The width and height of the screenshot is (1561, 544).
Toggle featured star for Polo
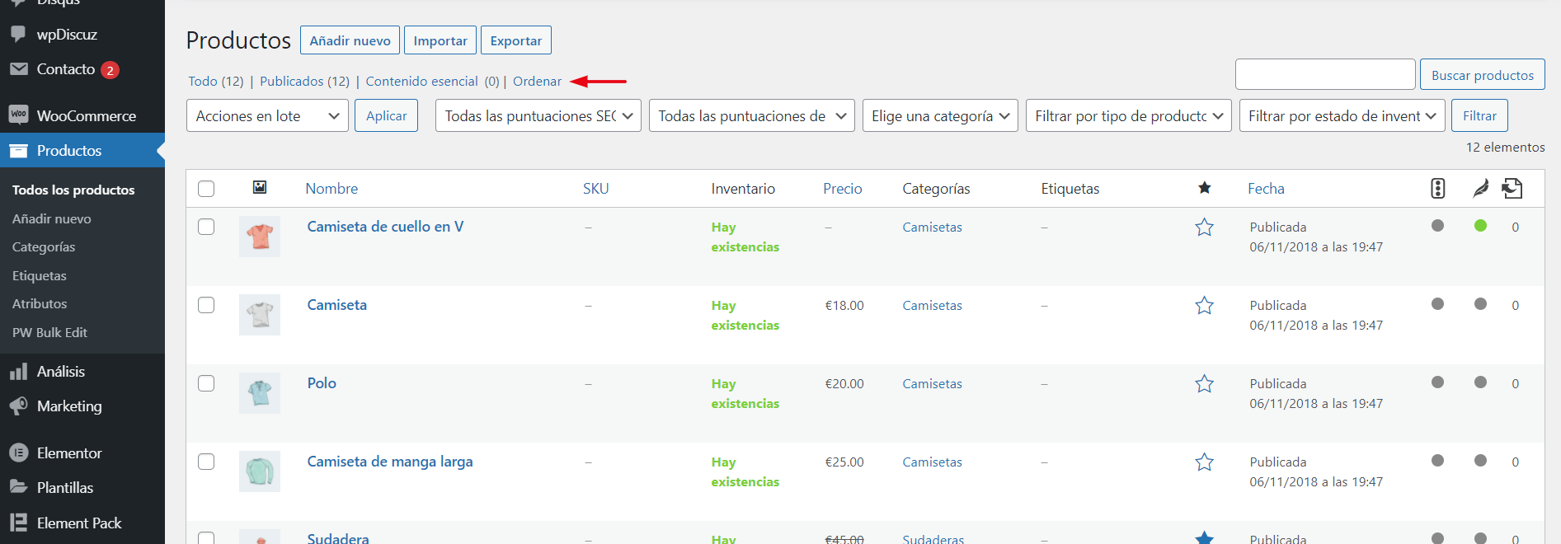coord(1205,383)
